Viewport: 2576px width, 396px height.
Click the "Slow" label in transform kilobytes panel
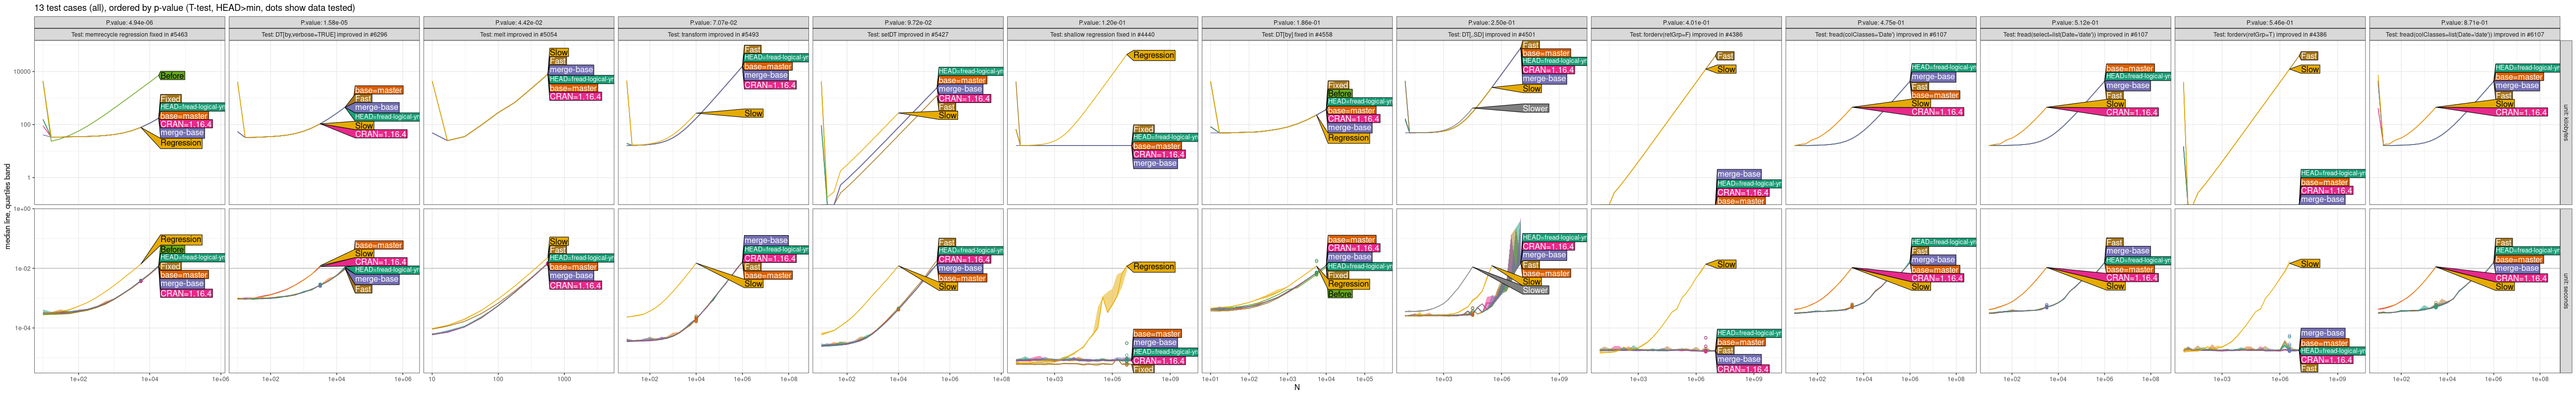(x=753, y=114)
